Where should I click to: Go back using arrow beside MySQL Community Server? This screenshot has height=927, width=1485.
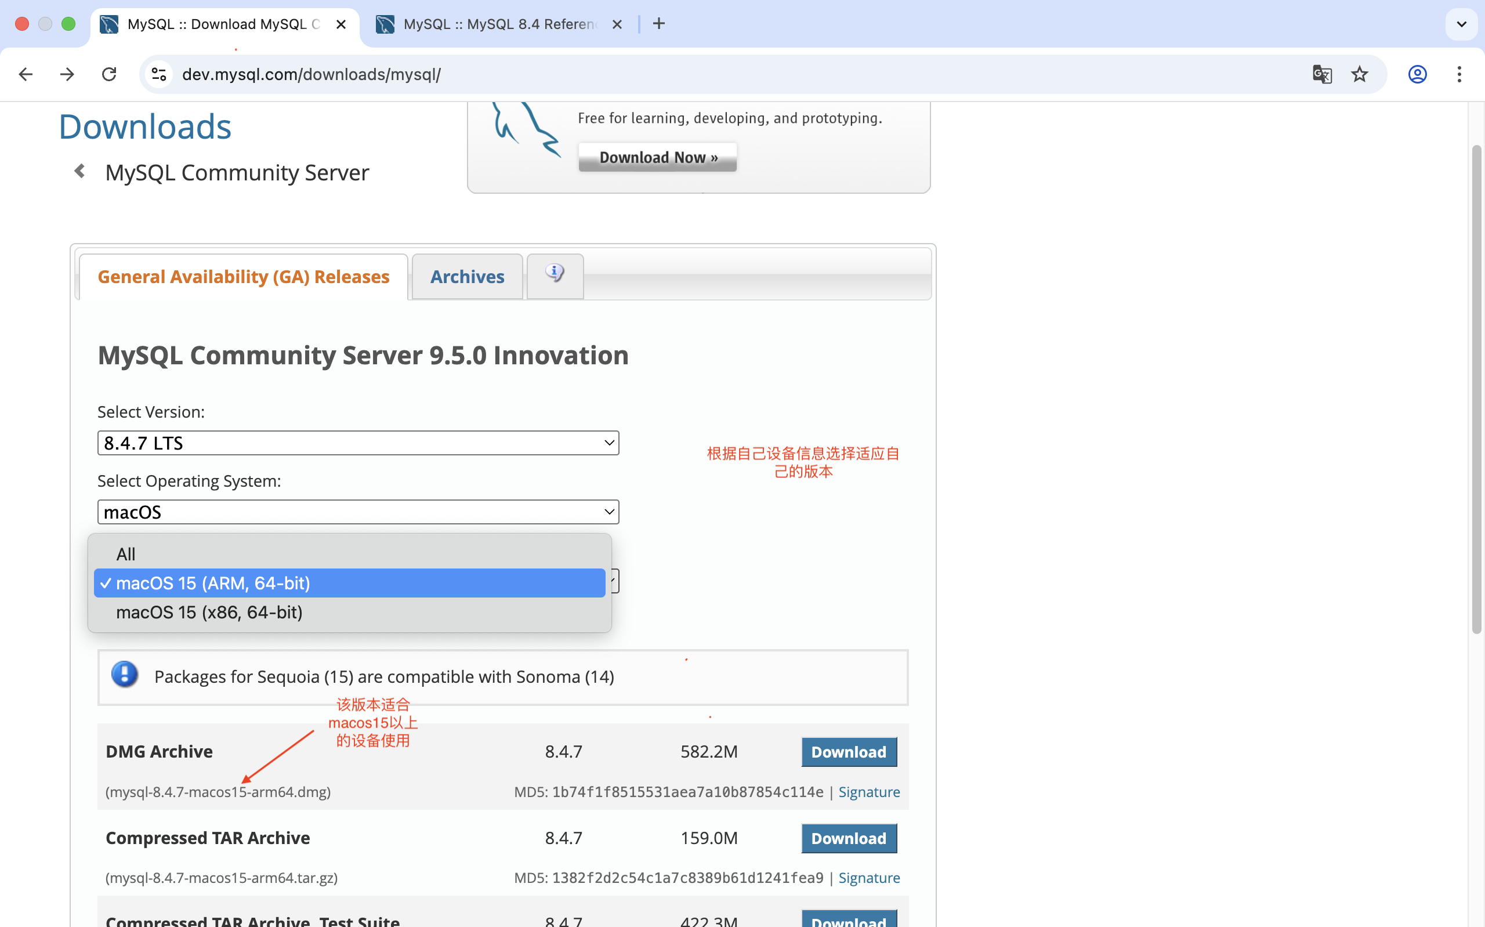tap(79, 171)
